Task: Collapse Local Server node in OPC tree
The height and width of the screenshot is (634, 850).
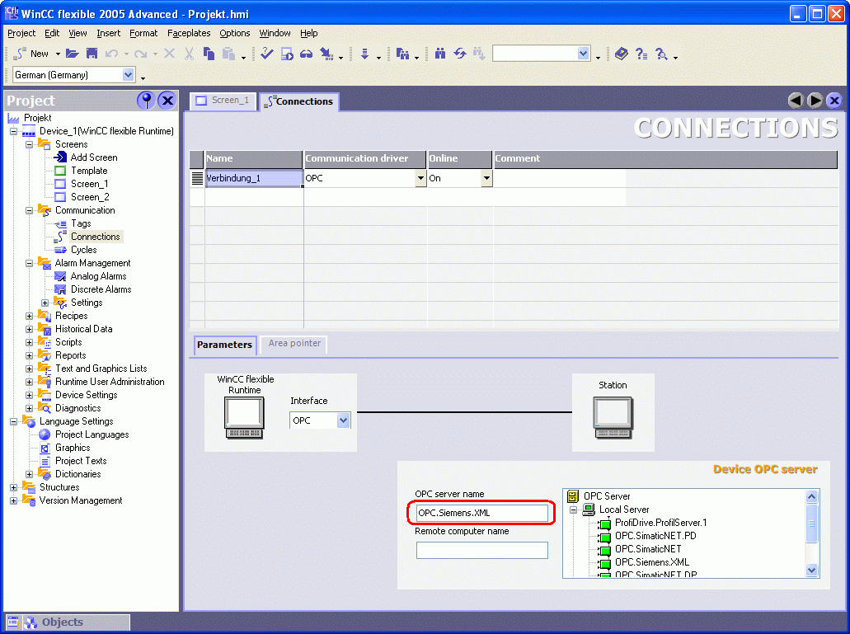Action: point(573,510)
